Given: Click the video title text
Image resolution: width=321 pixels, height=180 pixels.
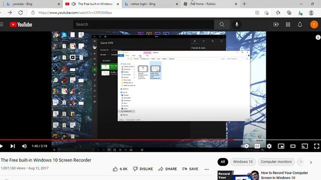Looking at the screenshot, I should pyautogui.click(x=46, y=160).
